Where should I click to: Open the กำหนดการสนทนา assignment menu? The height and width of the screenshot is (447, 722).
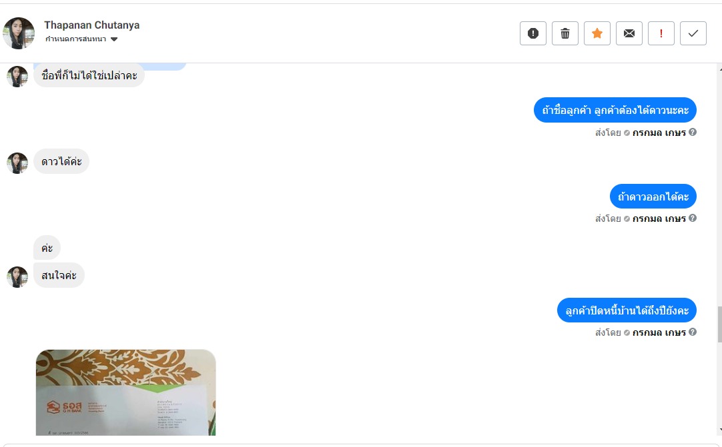(x=81, y=39)
